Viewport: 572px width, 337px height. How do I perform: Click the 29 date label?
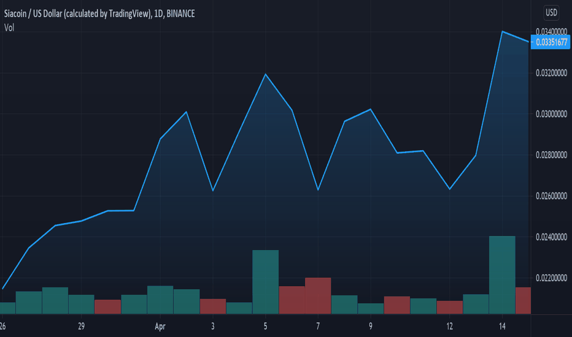82,326
